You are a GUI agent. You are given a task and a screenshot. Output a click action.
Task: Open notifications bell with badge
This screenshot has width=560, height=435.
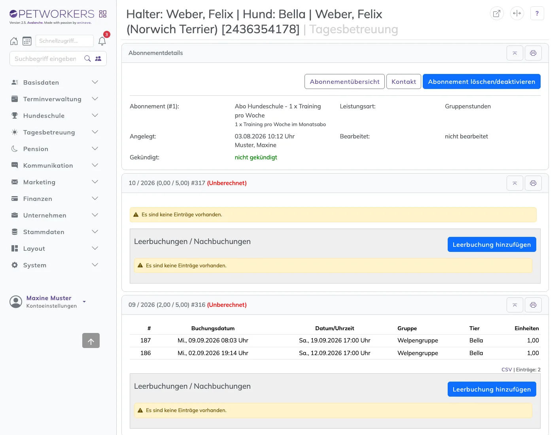point(102,41)
